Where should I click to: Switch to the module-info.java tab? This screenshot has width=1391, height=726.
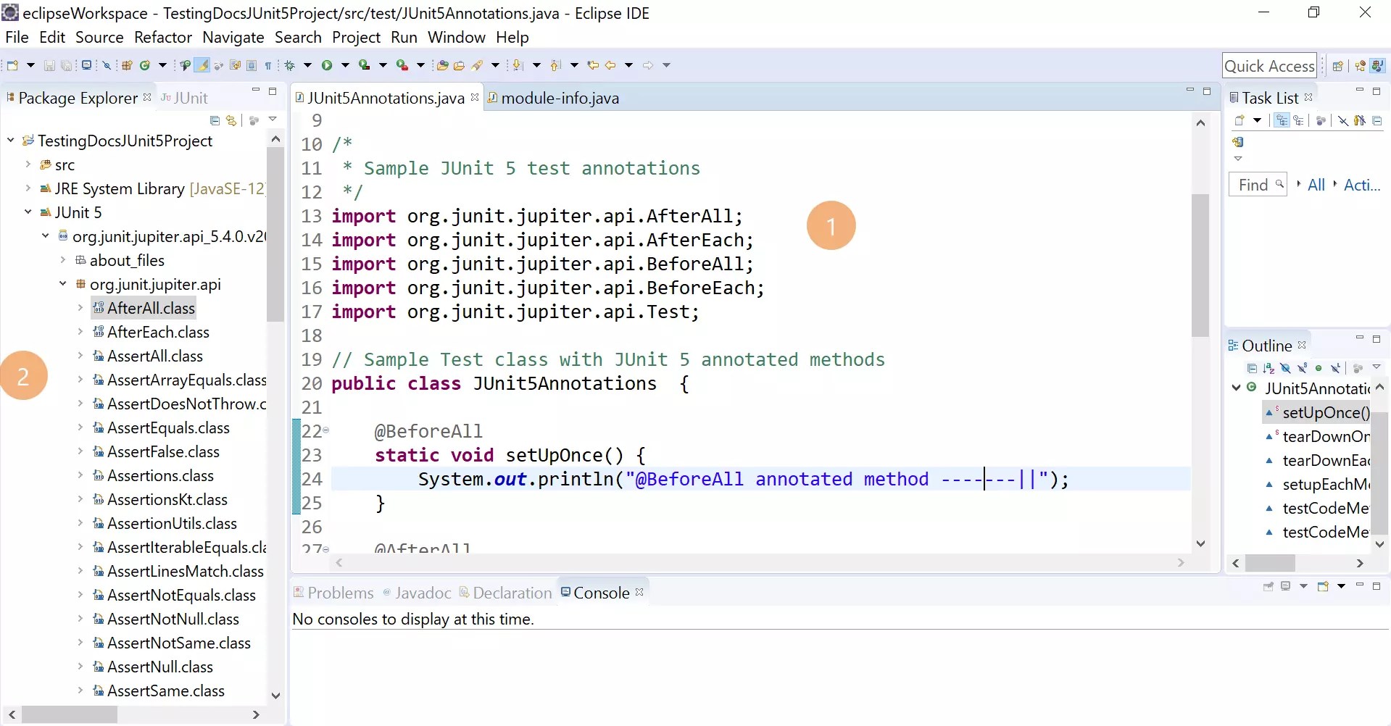[x=562, y=98]
